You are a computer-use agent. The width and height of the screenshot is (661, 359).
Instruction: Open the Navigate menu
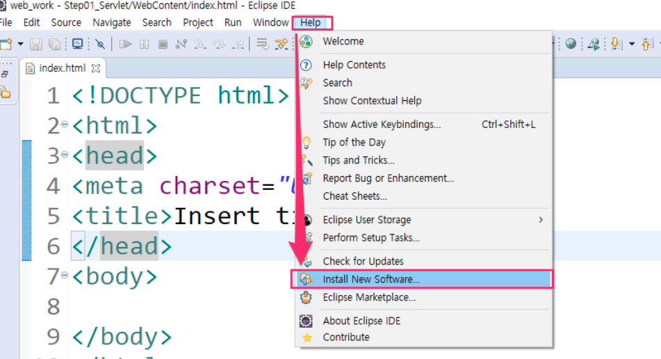(112, 22)
